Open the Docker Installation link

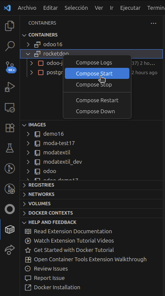click(57, 288)
